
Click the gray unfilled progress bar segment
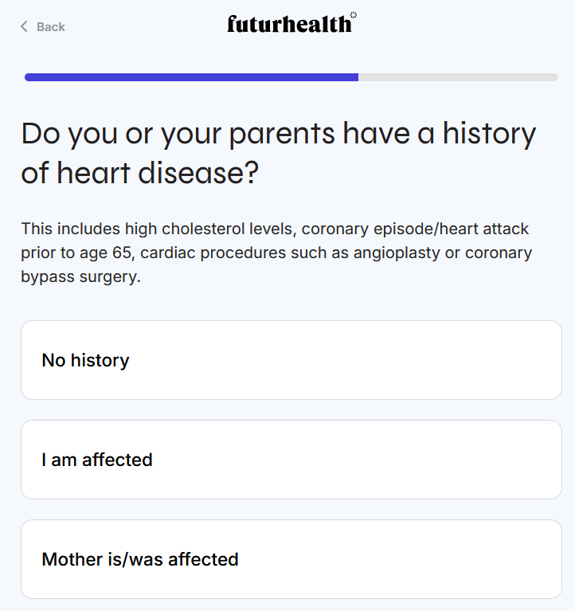click(458, 77)
